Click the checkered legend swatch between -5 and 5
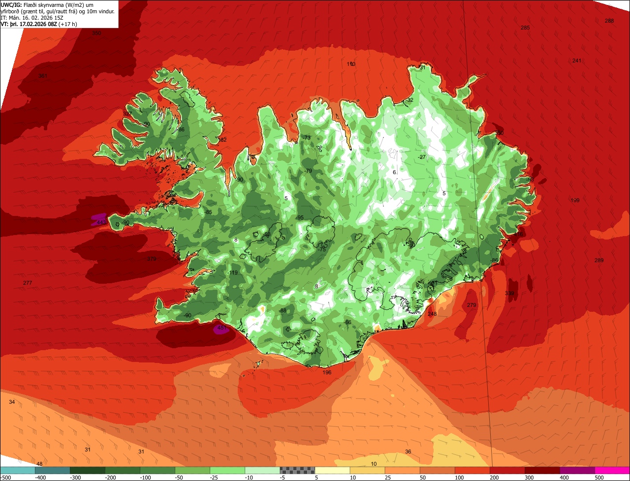630x481 pixels. coord(297,471)
